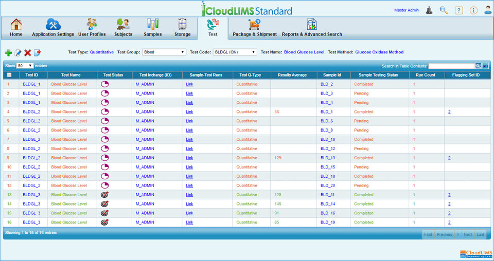
Task: Click test status target icon in row 15
Action: click(x=104, y=213)
